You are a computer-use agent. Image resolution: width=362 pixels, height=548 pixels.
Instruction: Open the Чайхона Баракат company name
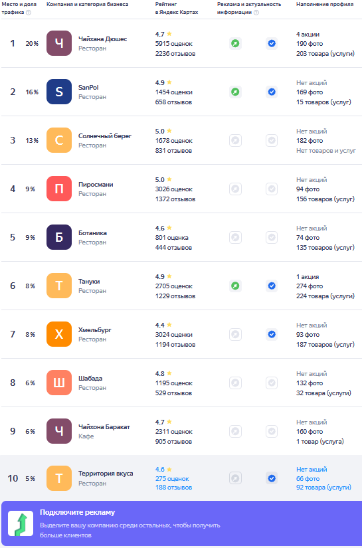(104, 426)
